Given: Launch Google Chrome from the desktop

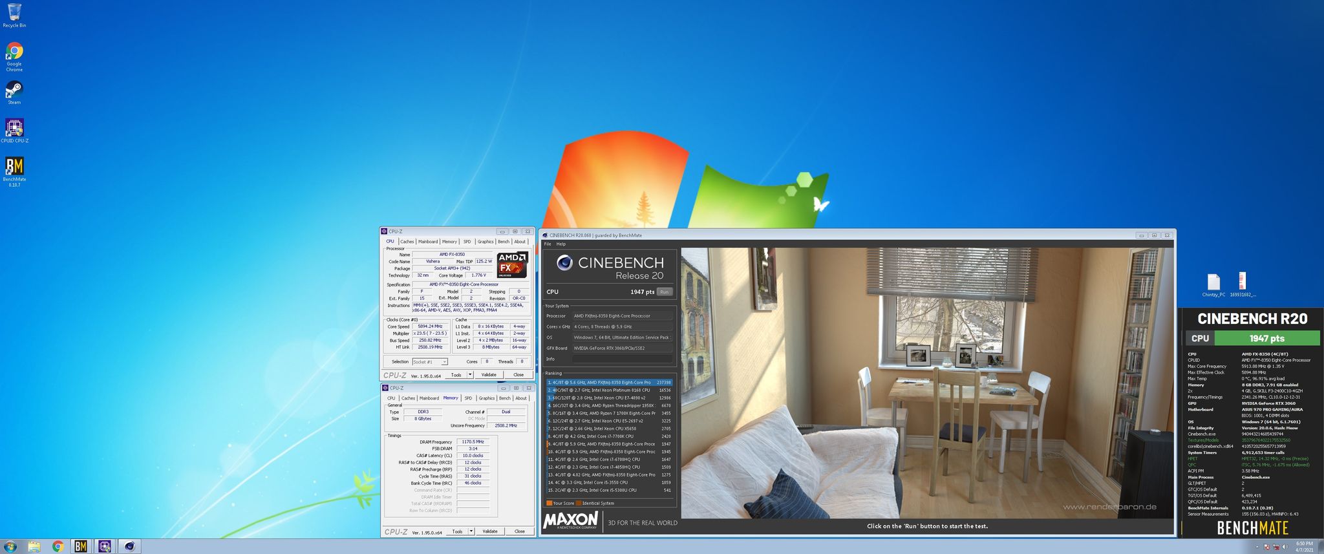Looking at the screenshot, I should click(x=14, y=57).
